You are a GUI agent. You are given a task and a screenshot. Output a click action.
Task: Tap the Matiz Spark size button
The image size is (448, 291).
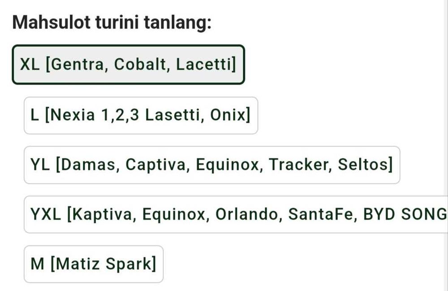93,264
